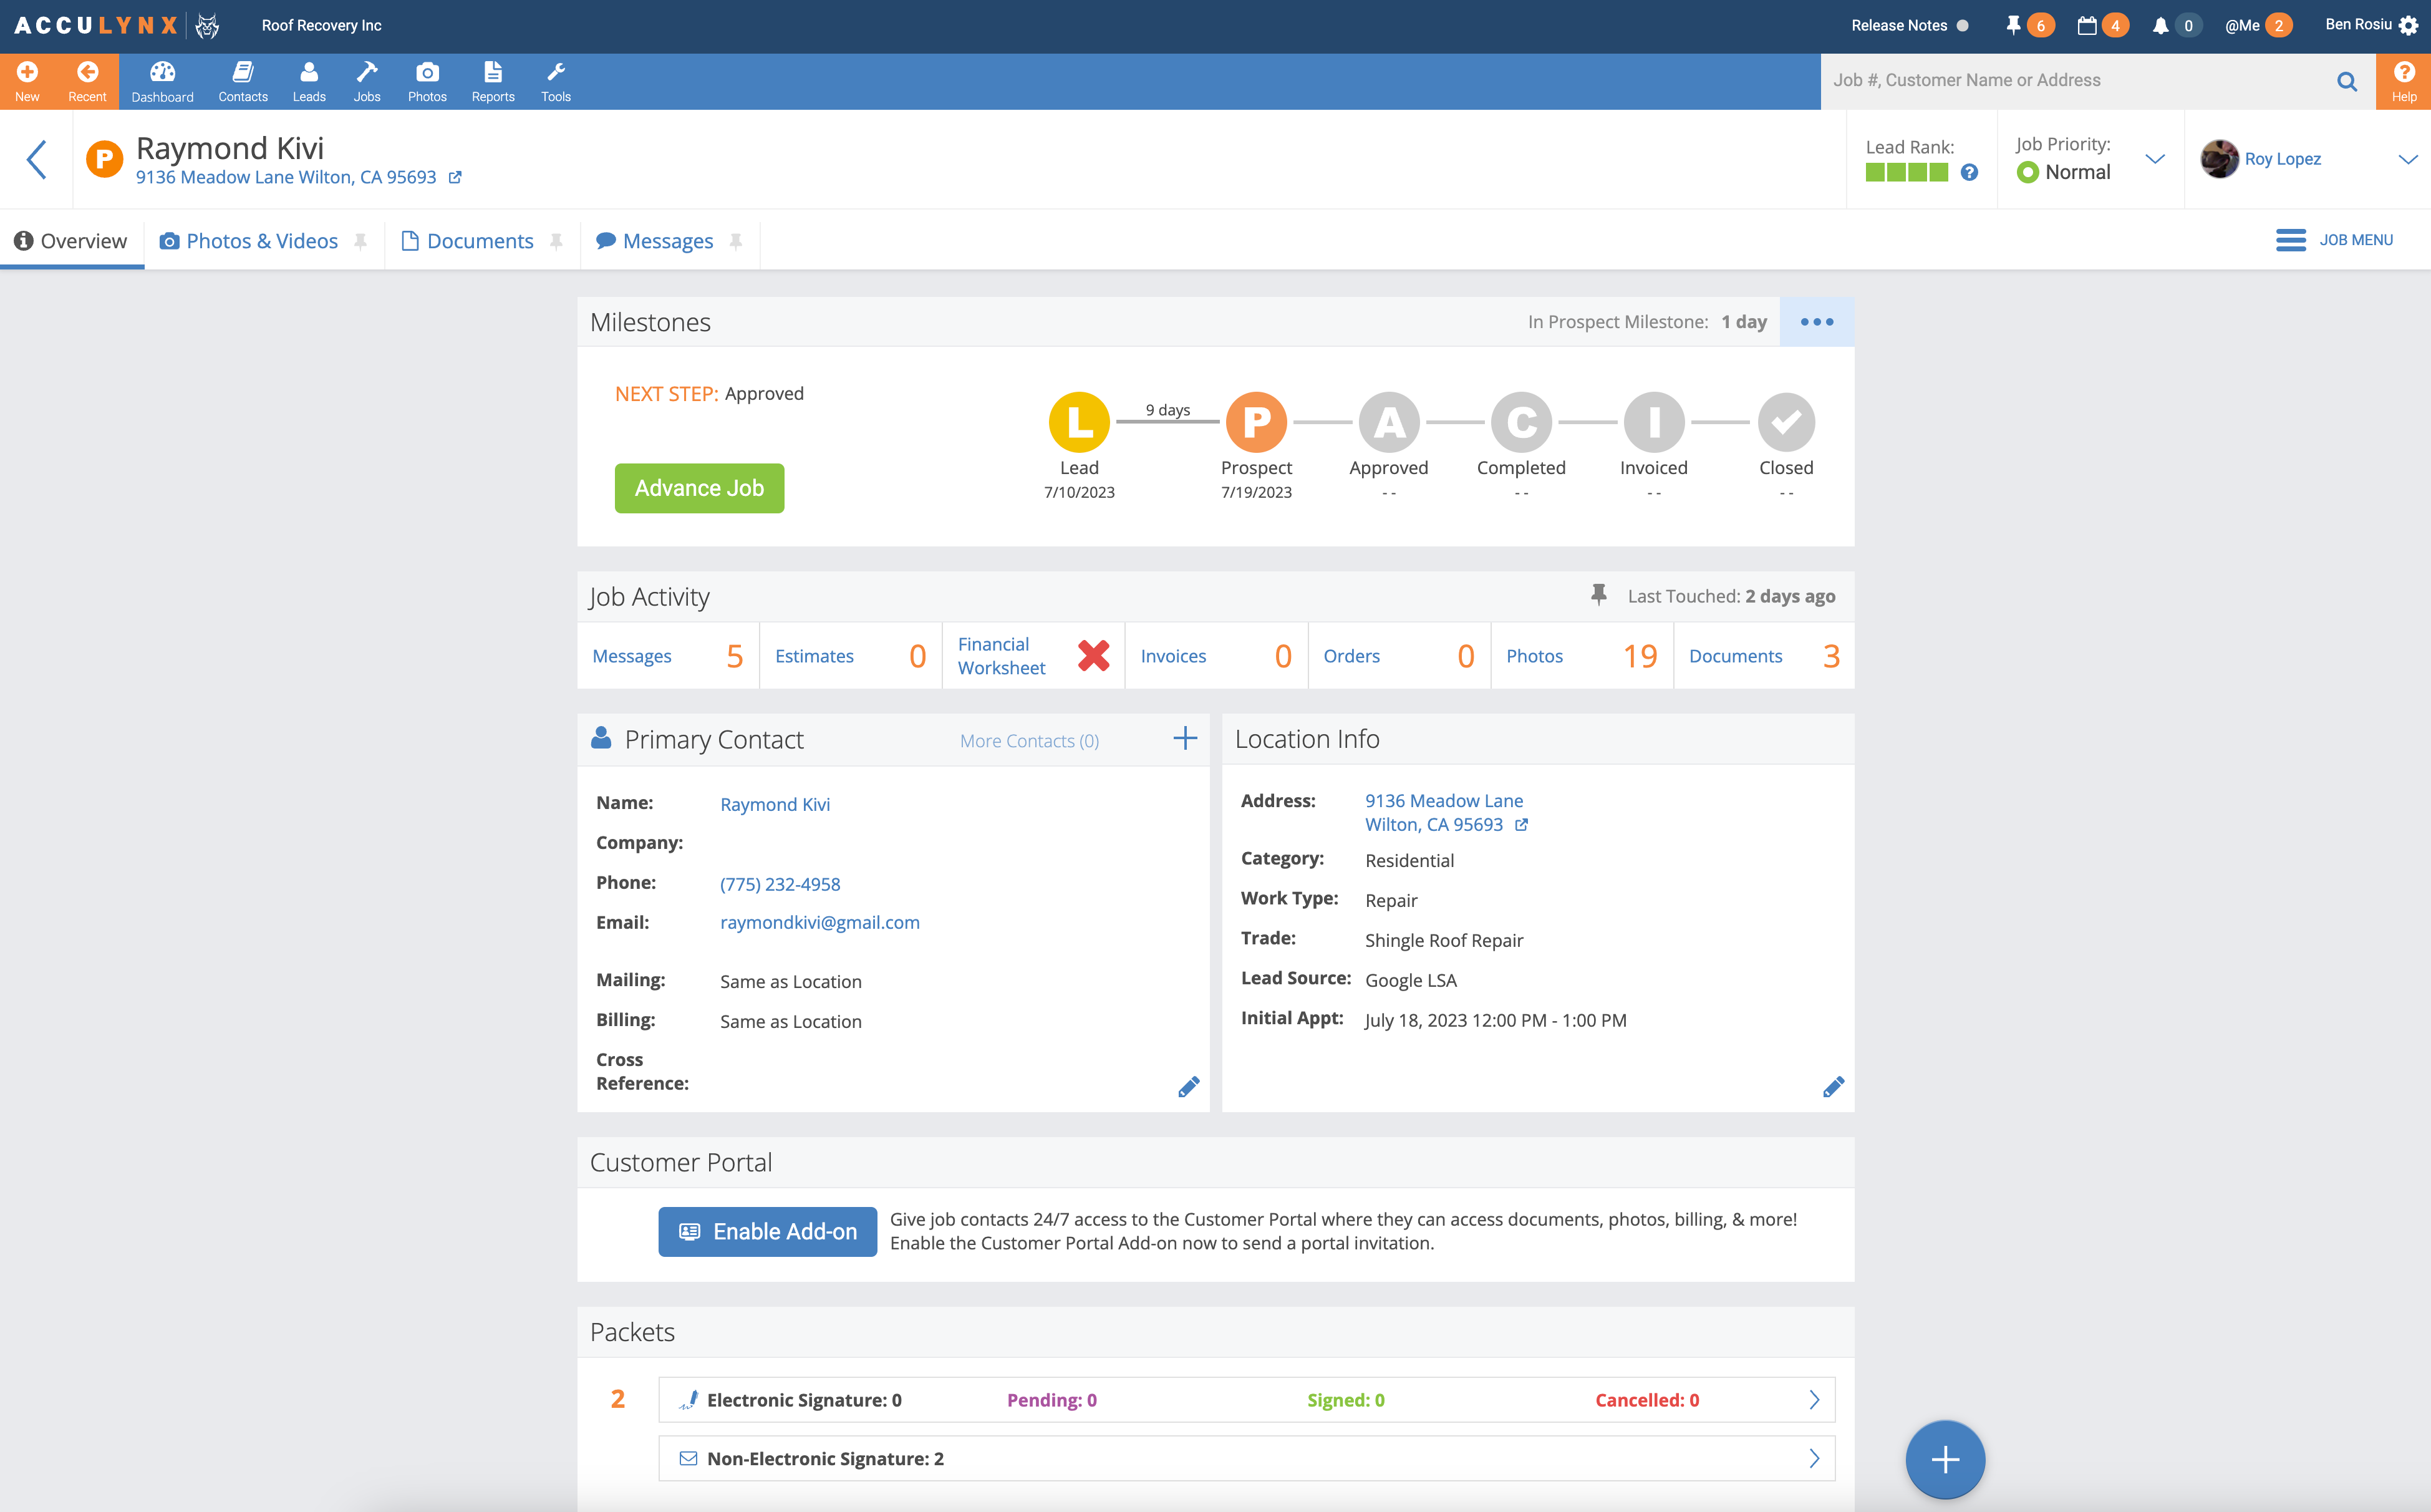2431x1512 pixels.
Task: Open the raymondkivi@gmail.com email link
Action: click(x=819, y=922)
